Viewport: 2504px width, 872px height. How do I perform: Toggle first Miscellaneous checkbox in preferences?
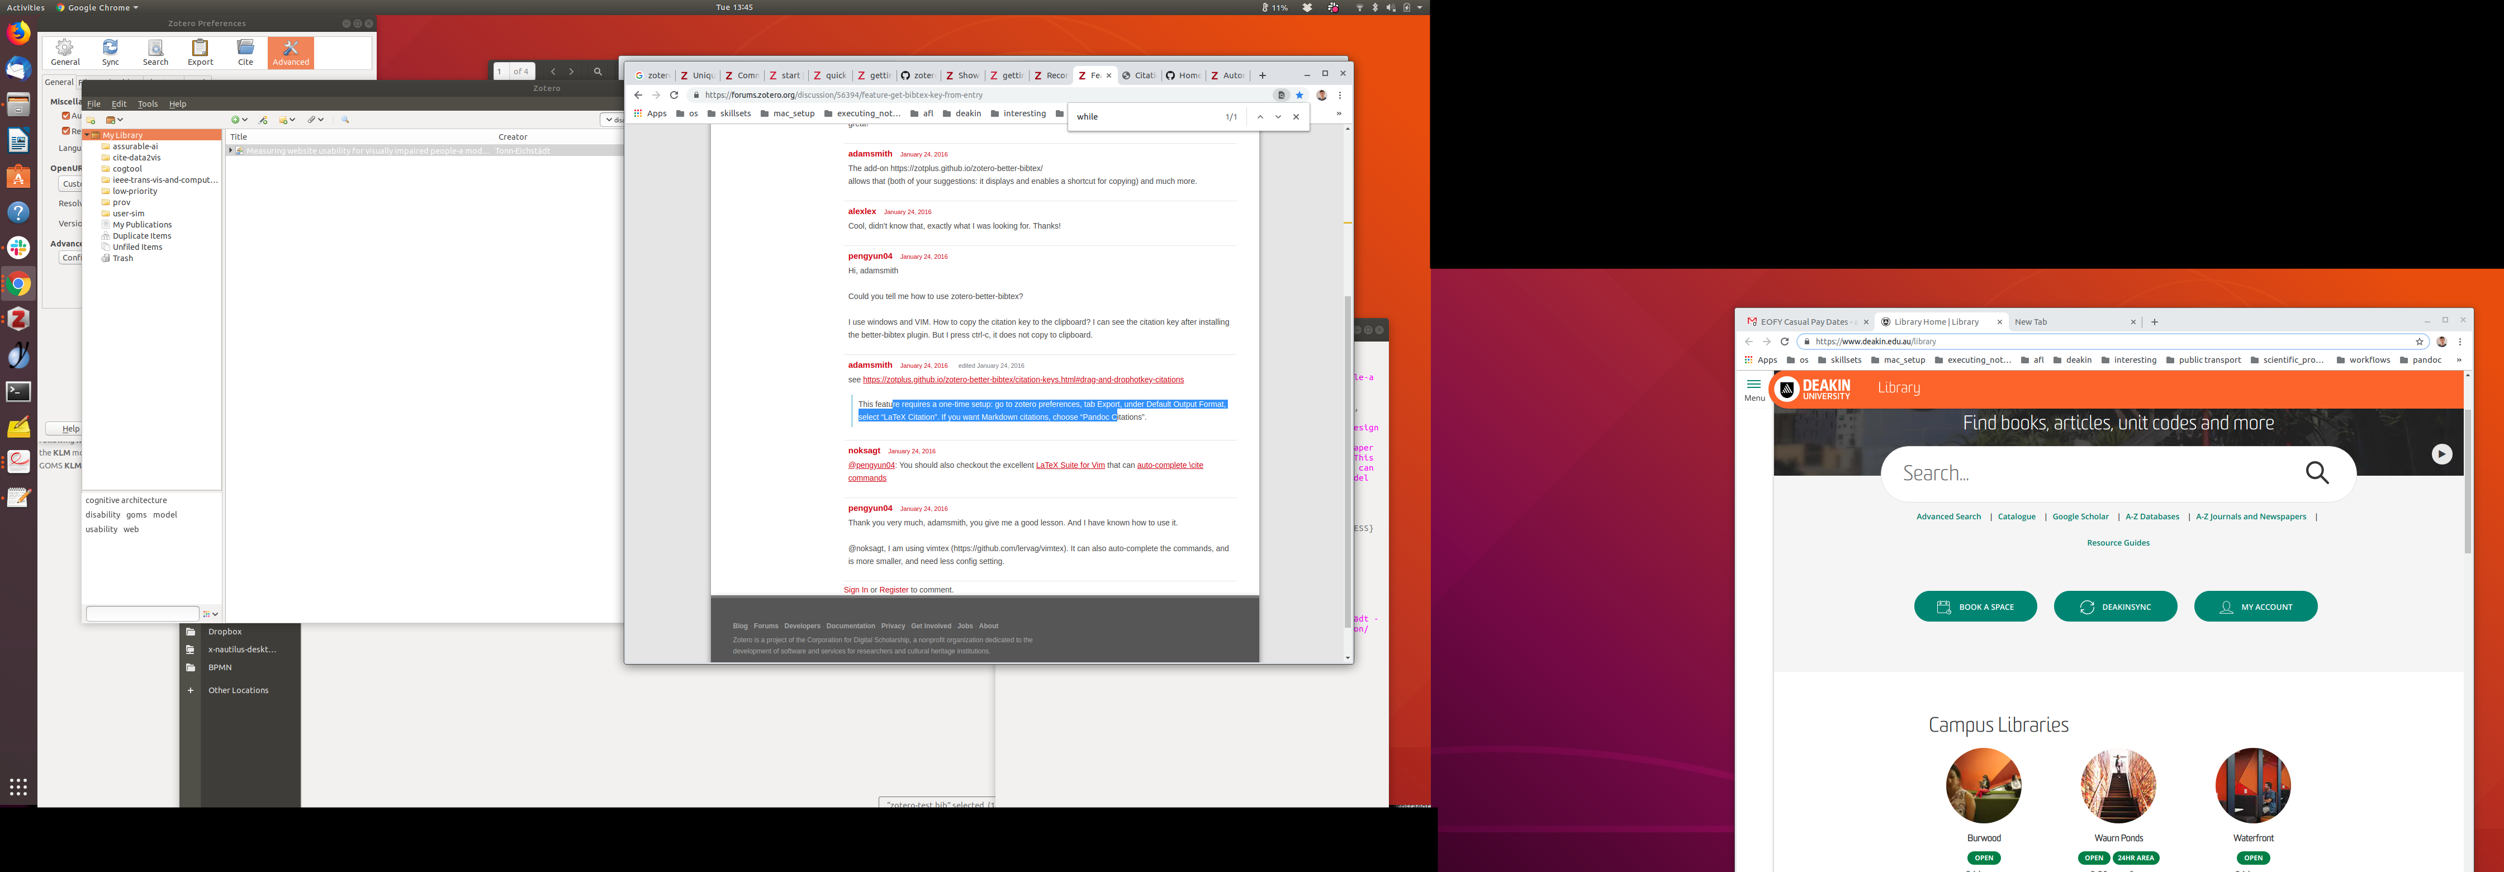point(66,116)
